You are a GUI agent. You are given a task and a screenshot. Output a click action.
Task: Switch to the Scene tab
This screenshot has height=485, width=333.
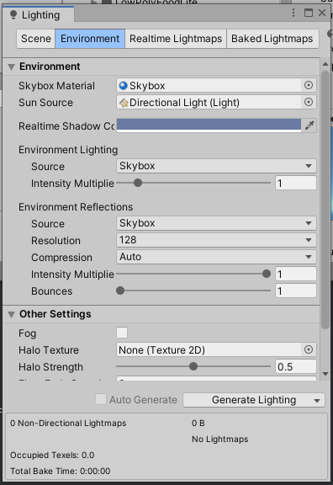click(x=36, y=39)
